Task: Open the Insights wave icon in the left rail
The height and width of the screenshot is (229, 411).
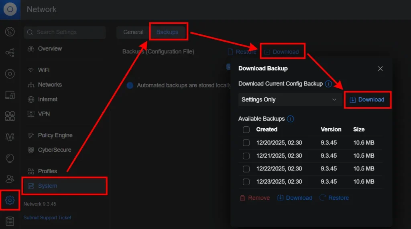Action: coord(10,137)
